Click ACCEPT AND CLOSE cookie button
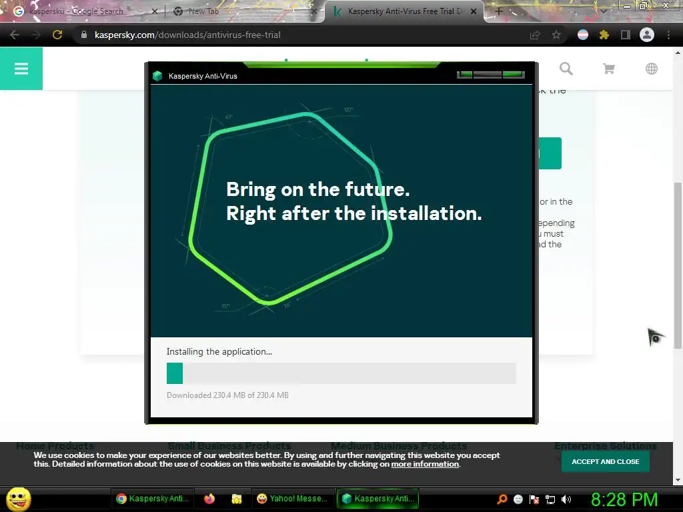This screenshot has width=683, height=512. pyautogui.click(x=605, y=461)
